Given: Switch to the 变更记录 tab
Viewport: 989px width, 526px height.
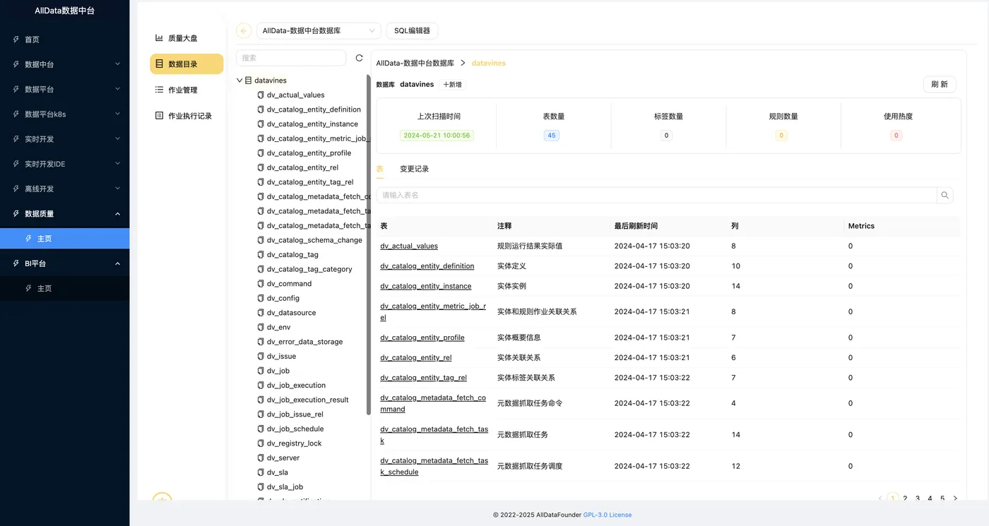Looking at the screenshot, I should (414, 169).
